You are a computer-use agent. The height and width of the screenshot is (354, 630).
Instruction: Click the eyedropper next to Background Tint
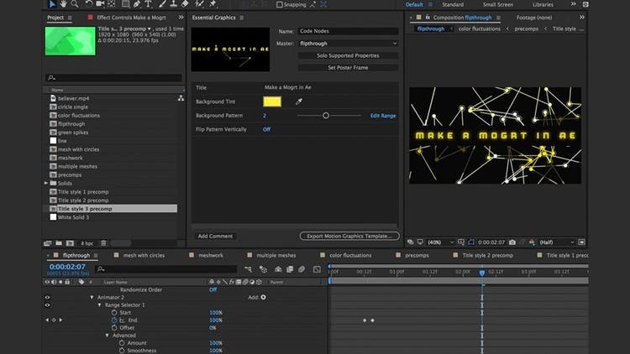[298, 102]
